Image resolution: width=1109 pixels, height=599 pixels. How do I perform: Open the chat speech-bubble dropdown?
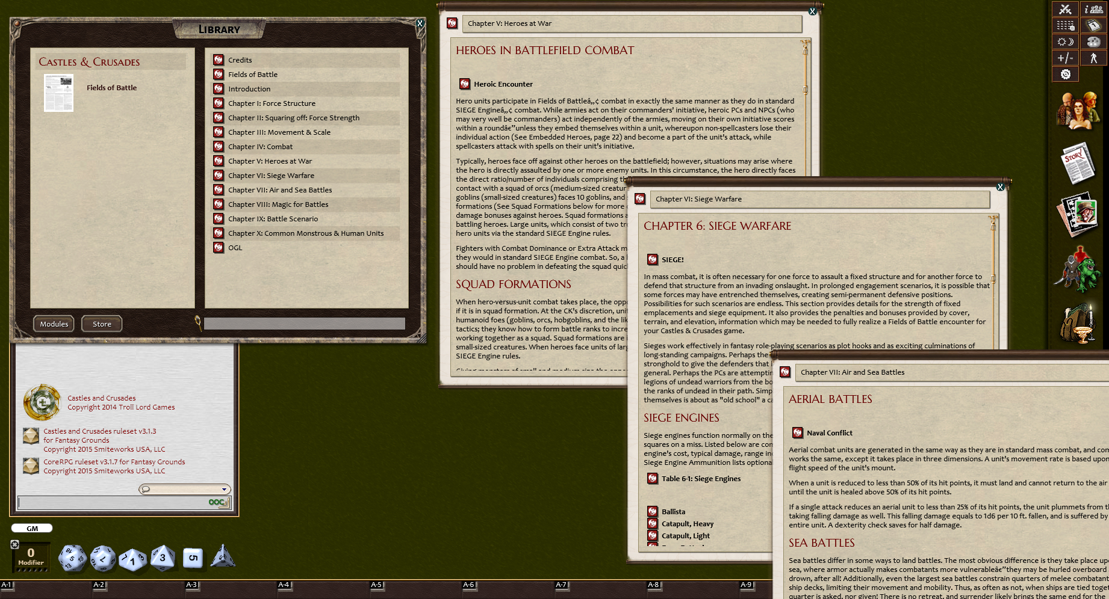[x=147, y=489]
